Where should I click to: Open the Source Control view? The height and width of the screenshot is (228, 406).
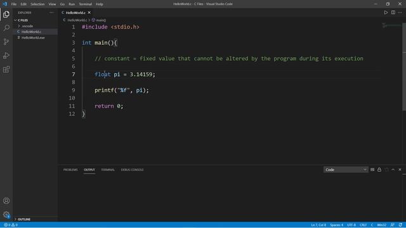pos(6,42)
